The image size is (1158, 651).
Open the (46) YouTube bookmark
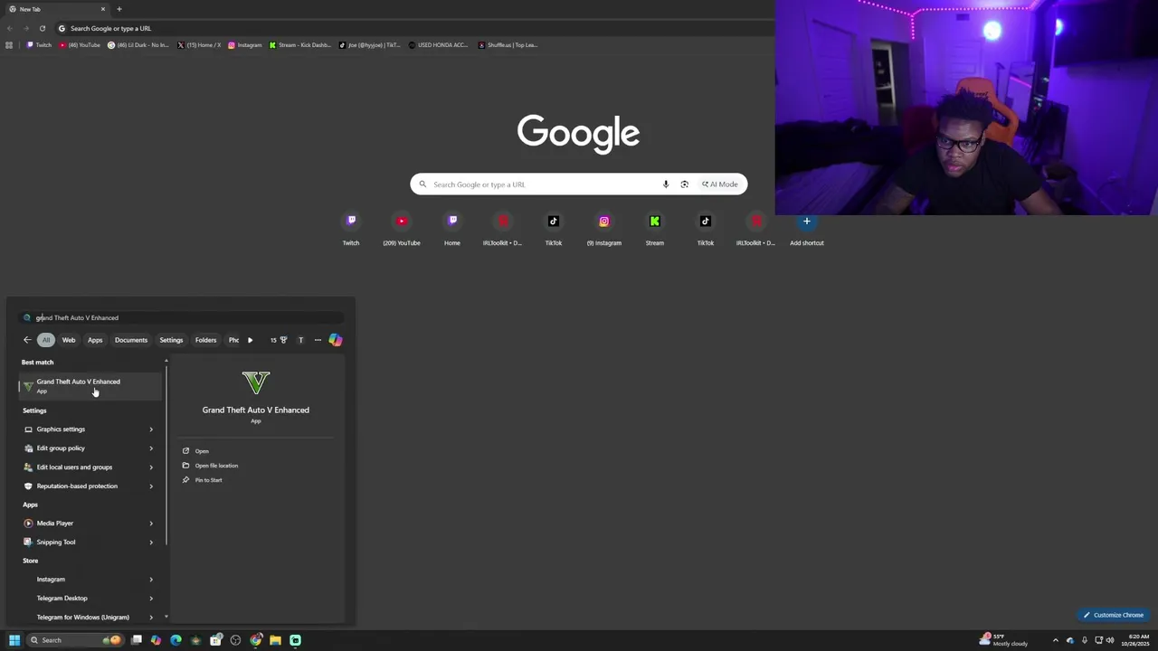pyautogui.click(x=80, y=45)
